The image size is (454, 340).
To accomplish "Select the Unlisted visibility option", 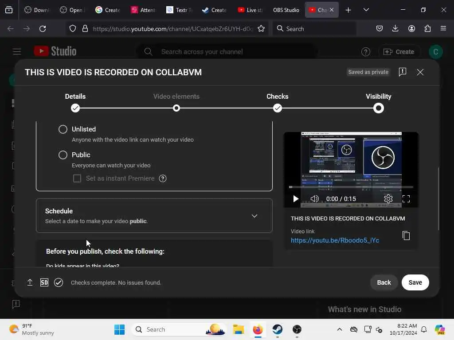I will point(63,129).
